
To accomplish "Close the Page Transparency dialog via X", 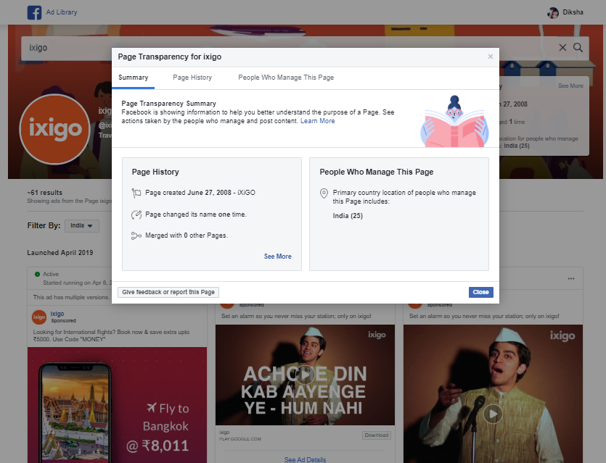I will (x=491, y=57).
